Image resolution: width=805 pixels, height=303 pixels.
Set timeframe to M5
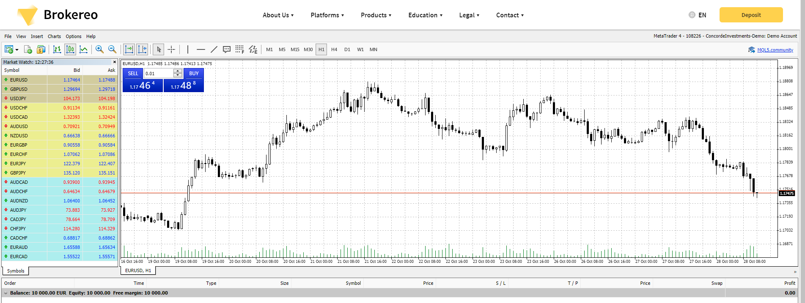point(282,49)
